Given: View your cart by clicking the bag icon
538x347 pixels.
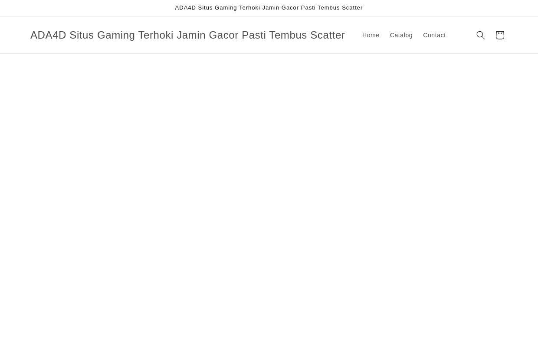Looking at the screenshot, I should 500,35.
